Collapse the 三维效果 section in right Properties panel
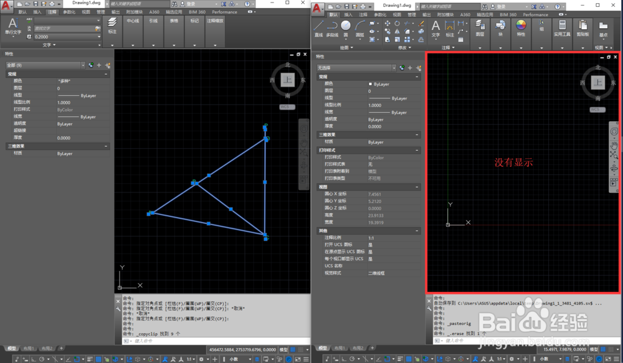Screen dimensions: 623x363 [x=417, y=134]
